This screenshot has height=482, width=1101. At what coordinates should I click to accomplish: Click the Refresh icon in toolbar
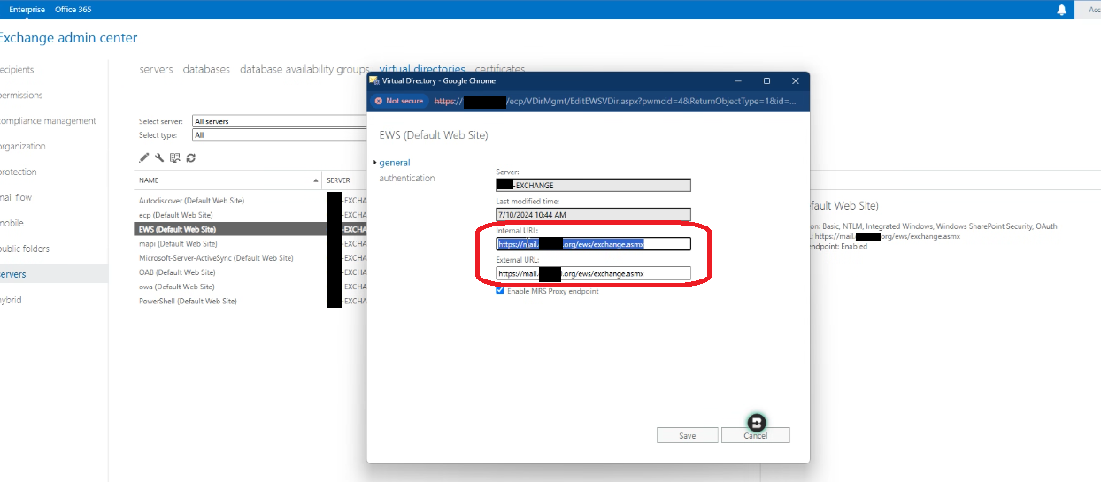click(190, 158)
